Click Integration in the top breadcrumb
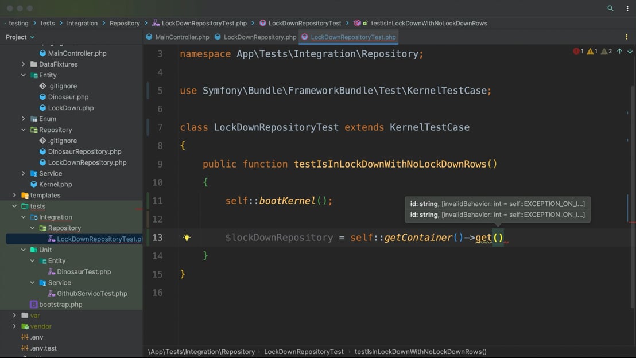636x358 pixels. point(82,23)
